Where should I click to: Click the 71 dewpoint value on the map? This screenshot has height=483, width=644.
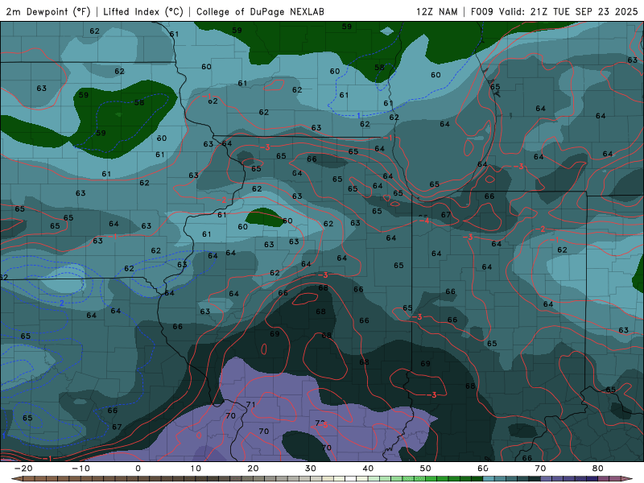pos(250,405)
